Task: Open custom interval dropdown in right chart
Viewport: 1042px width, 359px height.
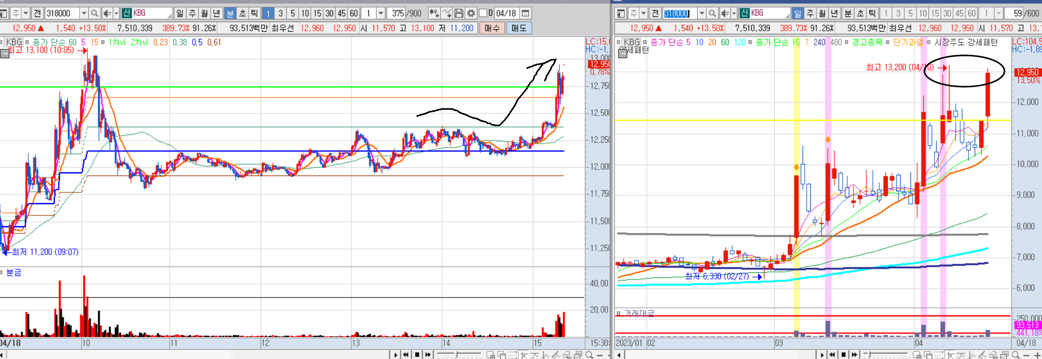Action: 998,13
